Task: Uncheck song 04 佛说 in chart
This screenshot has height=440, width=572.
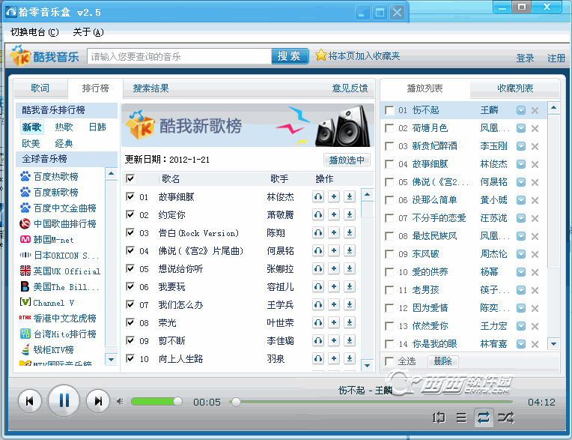Action: [130, 250]
